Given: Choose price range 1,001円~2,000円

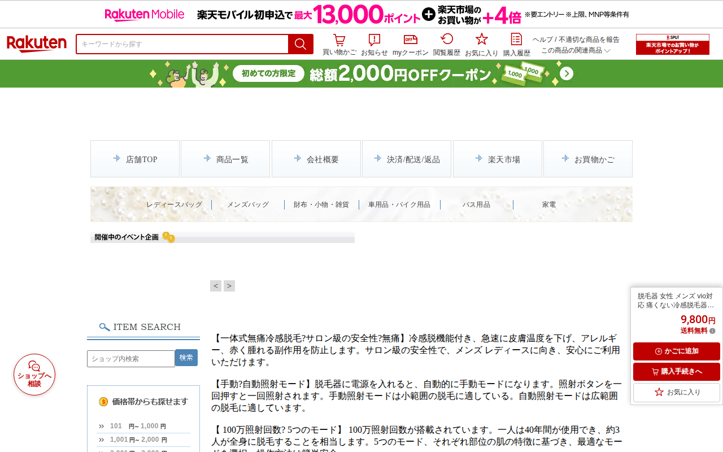Looking at the screenshot, I should point(138,440).
